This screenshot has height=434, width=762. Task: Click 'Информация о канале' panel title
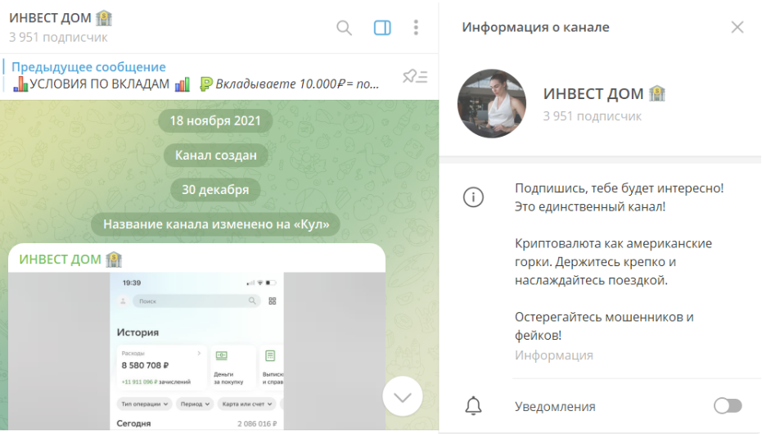[535, 27]
